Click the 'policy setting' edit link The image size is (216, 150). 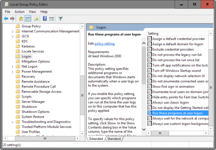pos(104,43)
